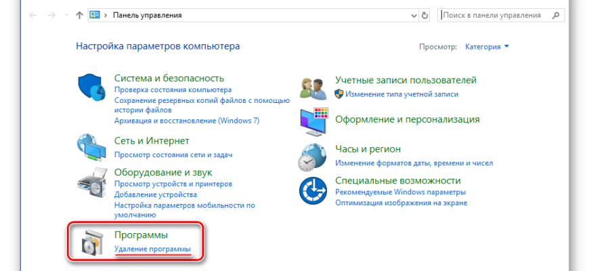The height and width of the screenshot is (271, 589).
Task: Open Проверка состояния компьютера
Action: [x=173, y=90]
